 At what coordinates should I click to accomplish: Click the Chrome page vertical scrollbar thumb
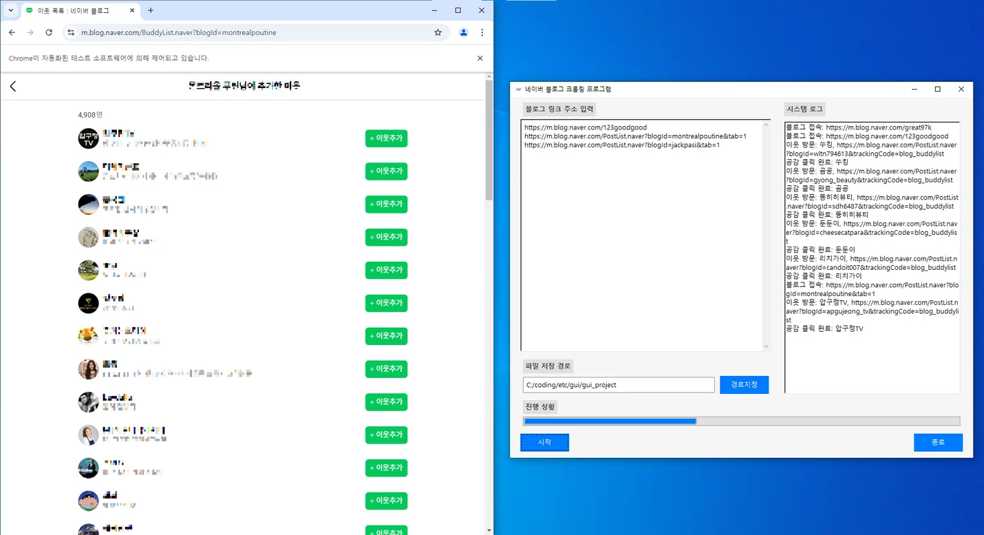click(x=489, y=141)
